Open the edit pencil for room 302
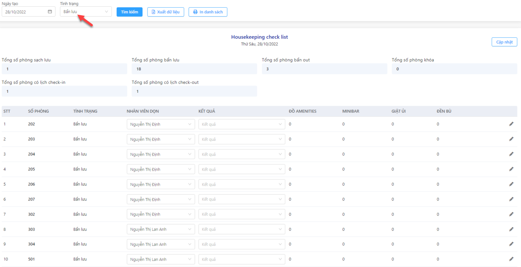This screenshot has height=267, width=521. [511, 214]
